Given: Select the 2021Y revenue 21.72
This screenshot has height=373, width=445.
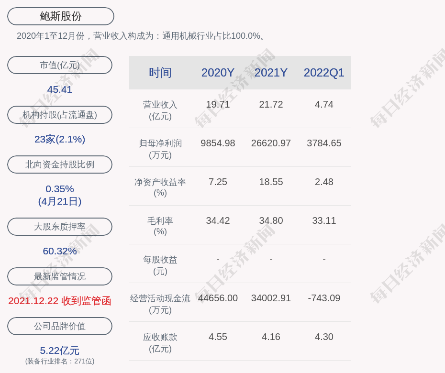Looking at the screenshot, I should pyautogui.click(x=271, y=104).
